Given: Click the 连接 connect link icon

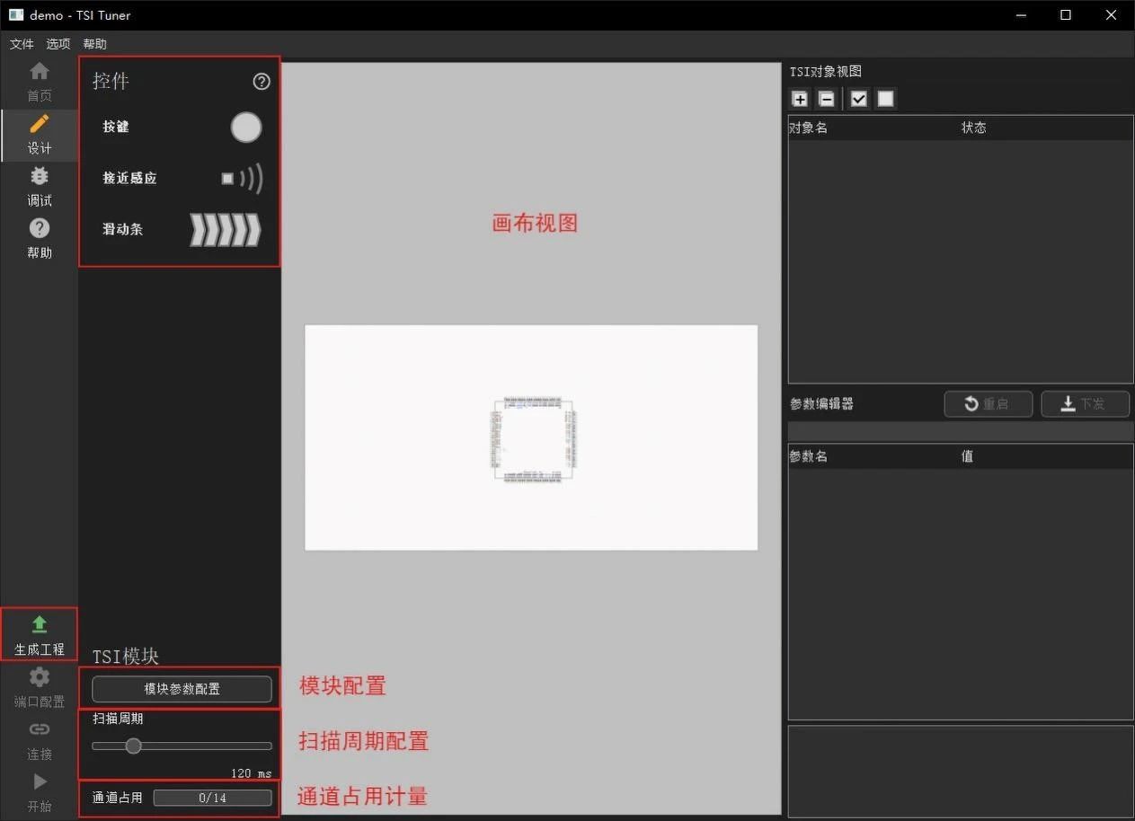Looking at the screenshot, I should (x=40, y=730).
